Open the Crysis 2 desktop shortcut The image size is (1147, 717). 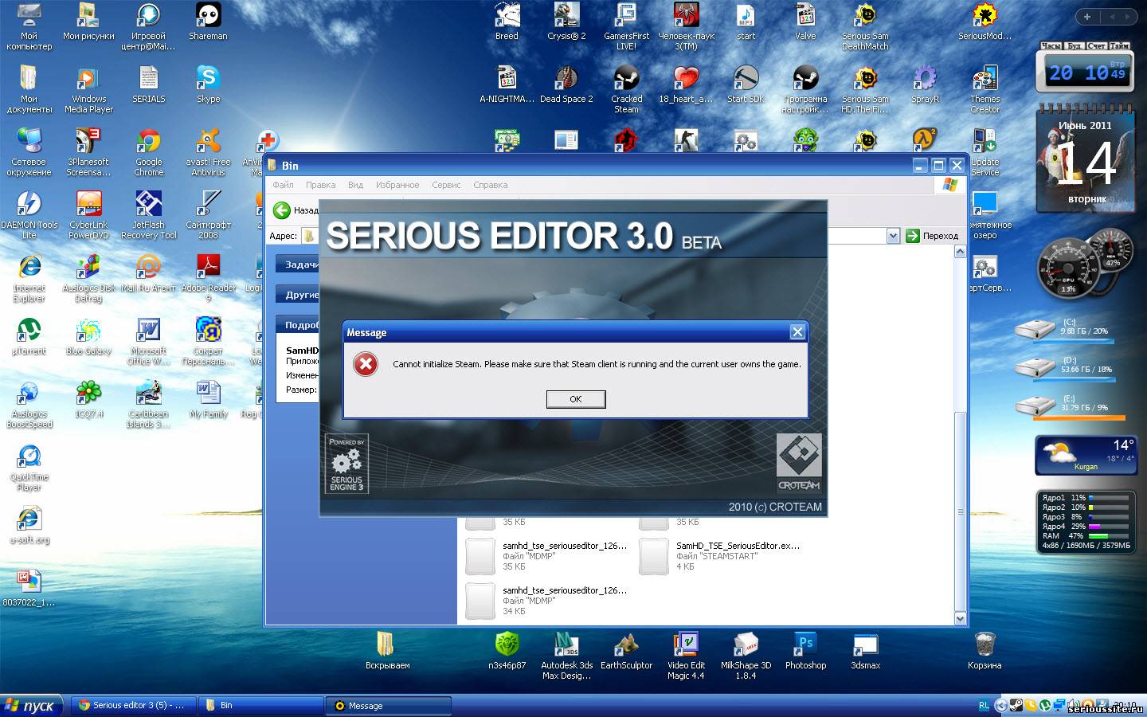coord(566,22)
